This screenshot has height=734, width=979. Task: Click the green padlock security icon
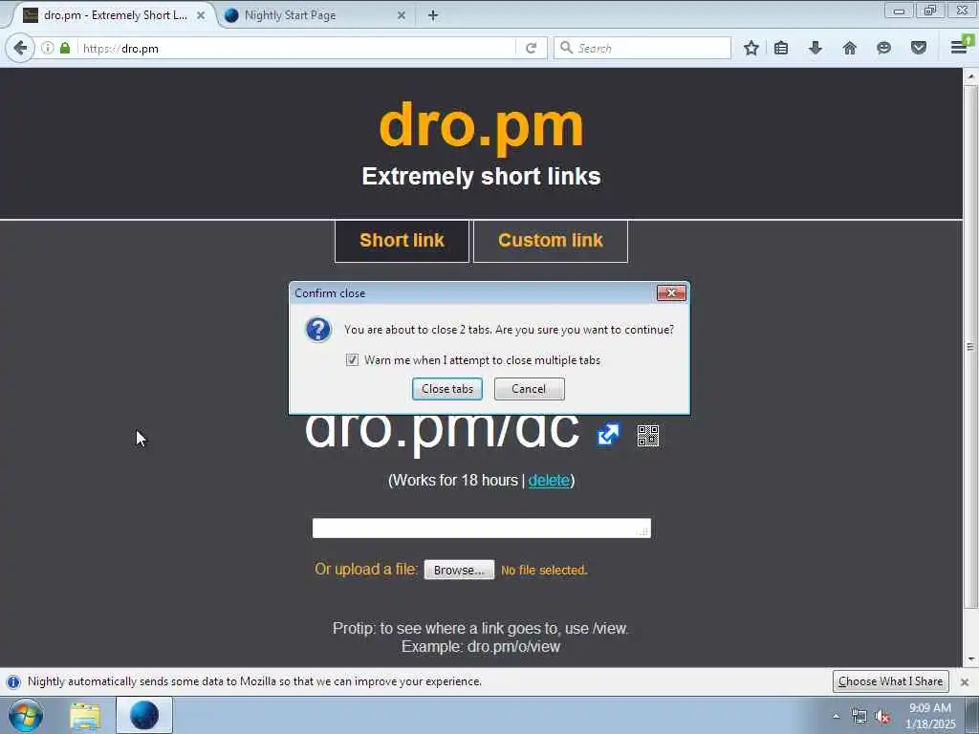click(x=65, y=48)
